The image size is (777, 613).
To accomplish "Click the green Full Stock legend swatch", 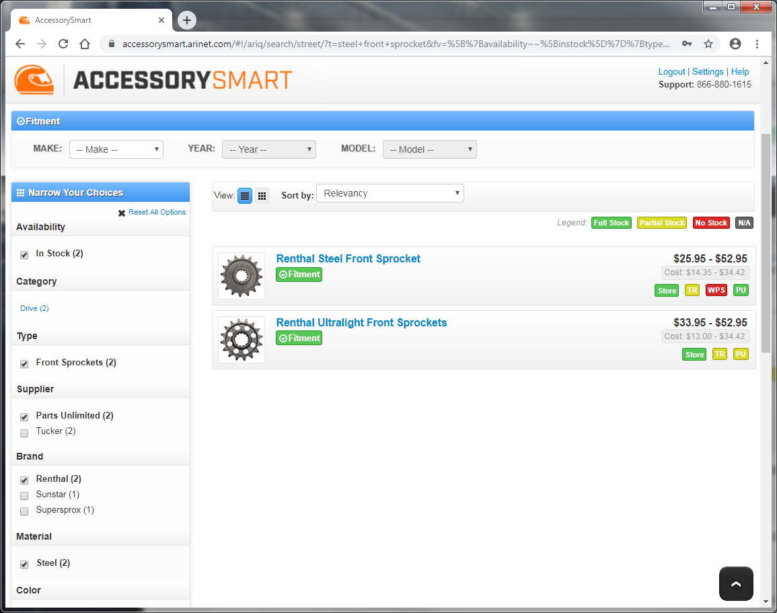I will click(611, 223).
